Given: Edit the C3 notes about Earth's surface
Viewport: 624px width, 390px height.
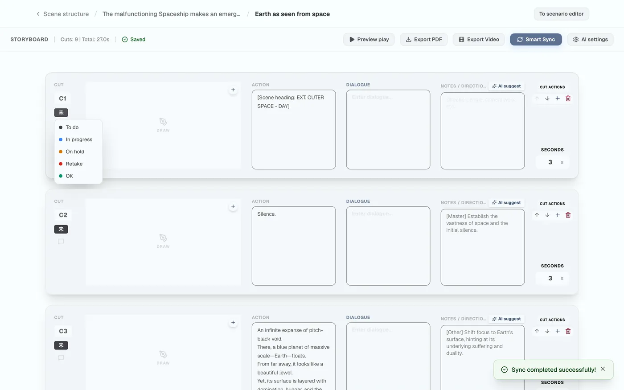Looking at the screenshot, I should pyautogui.click(x=483, y=358).
